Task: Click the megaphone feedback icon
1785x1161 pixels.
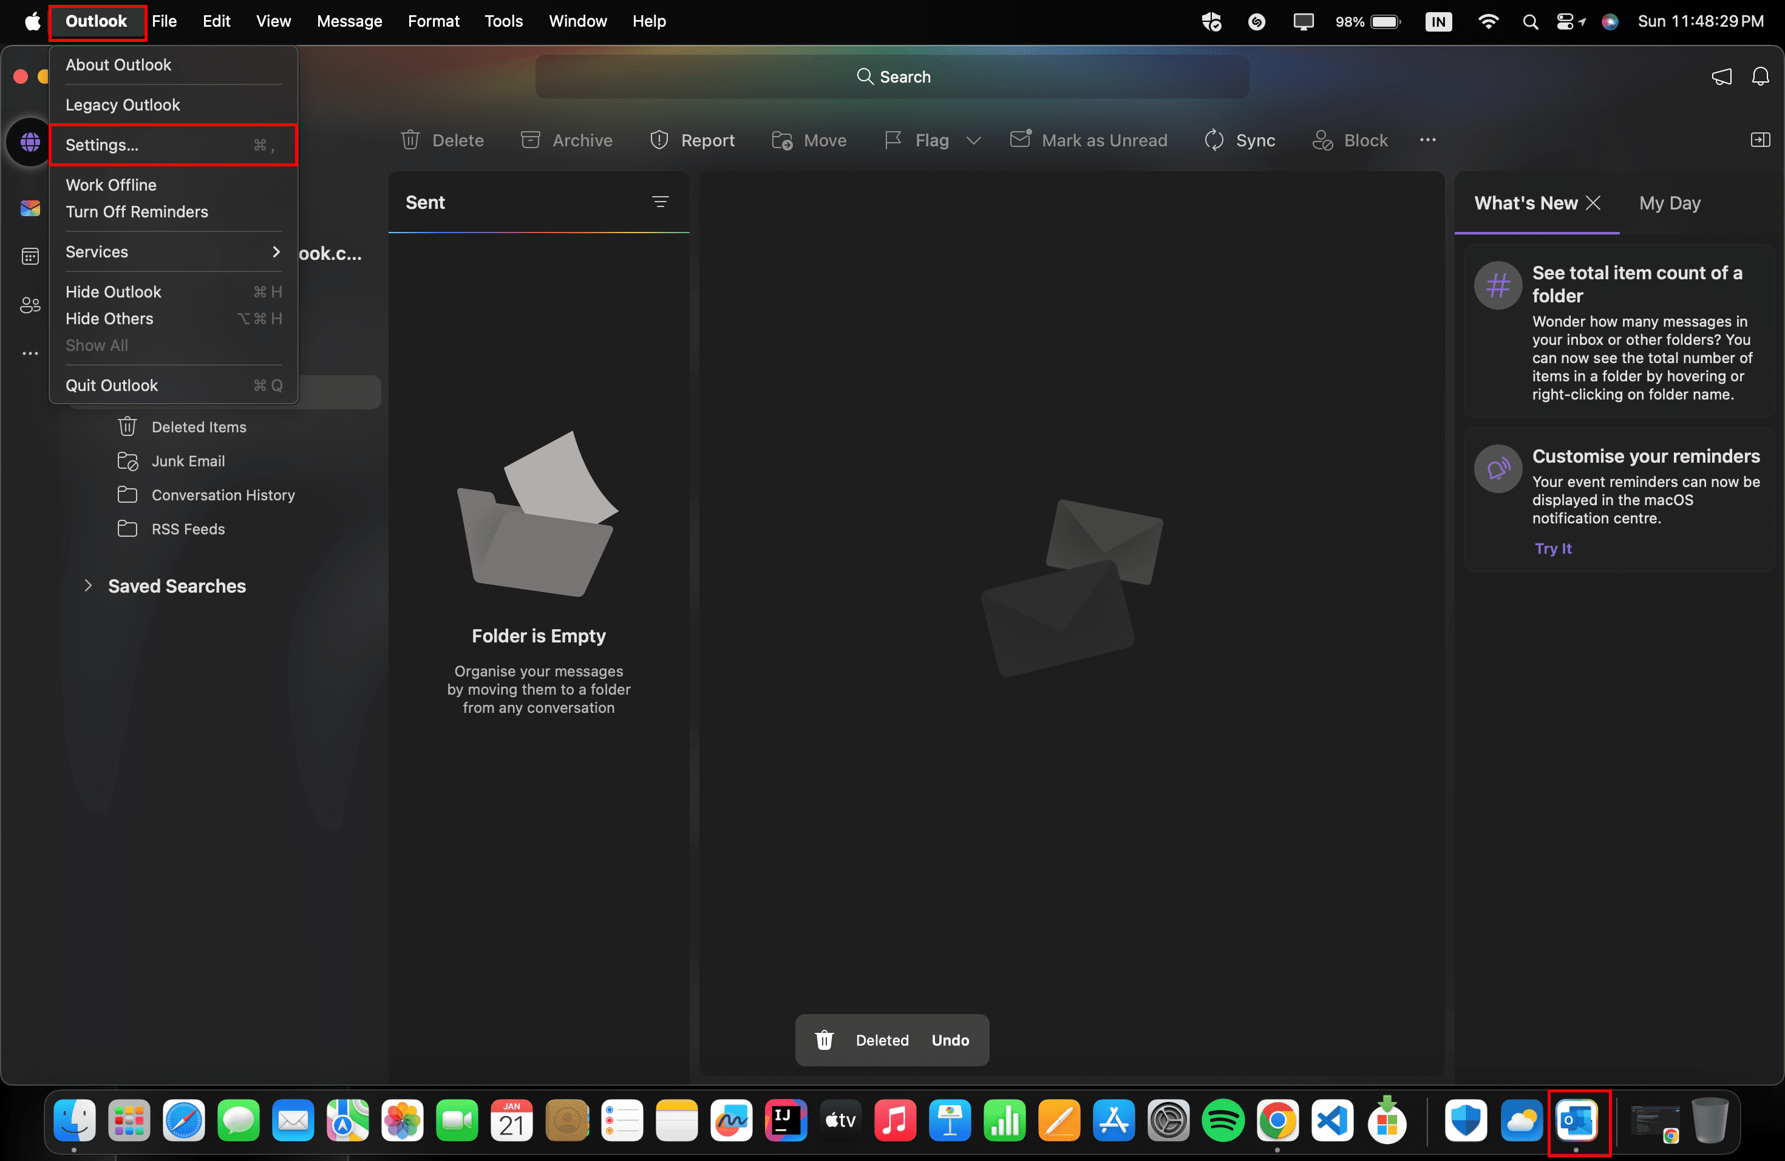Action: (x=1721, y=77)
